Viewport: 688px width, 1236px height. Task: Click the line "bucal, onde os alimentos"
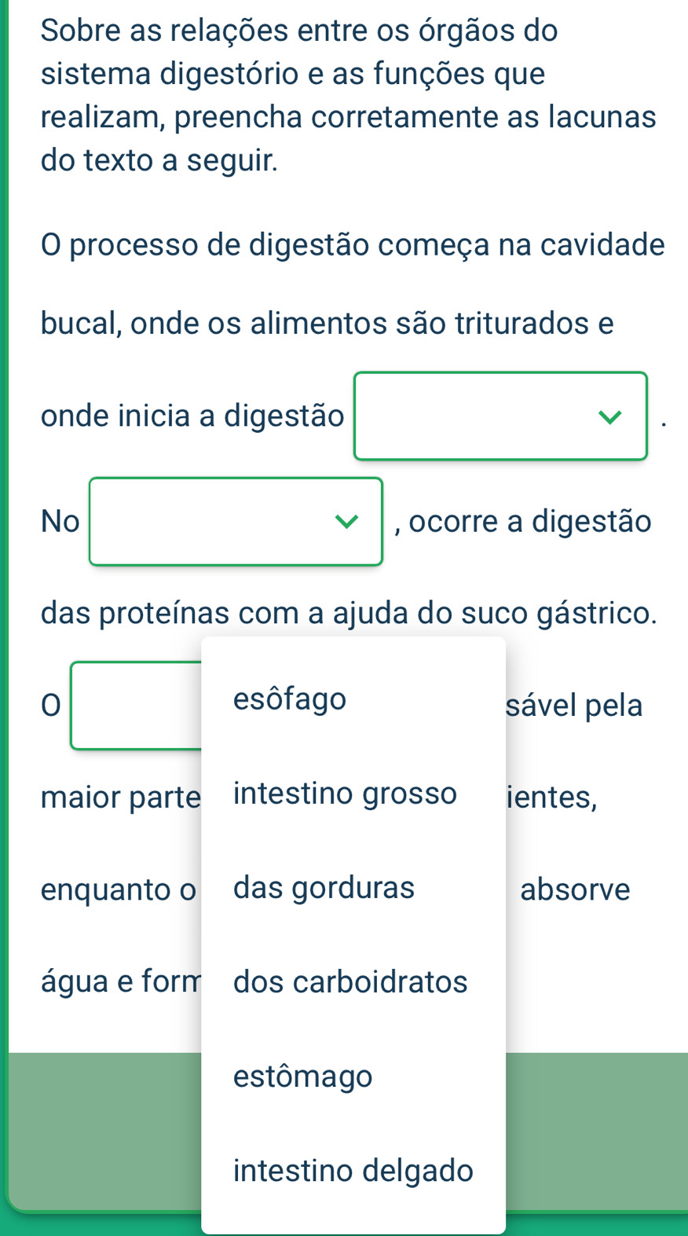tap(327, 323)
